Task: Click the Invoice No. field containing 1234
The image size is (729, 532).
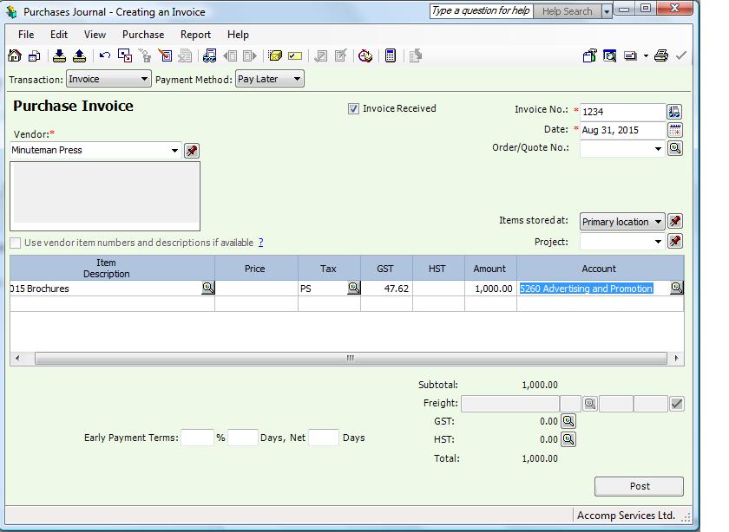Action: (622, 112)
